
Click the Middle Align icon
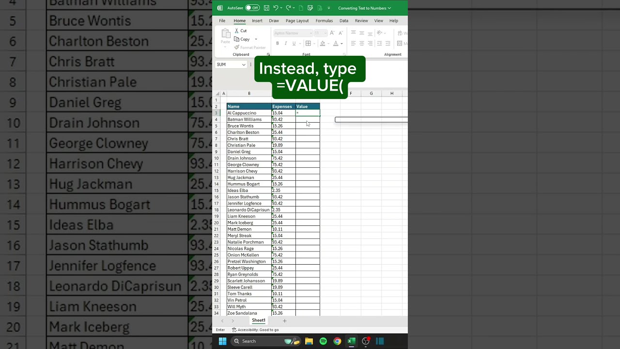[x=362, y=33]
